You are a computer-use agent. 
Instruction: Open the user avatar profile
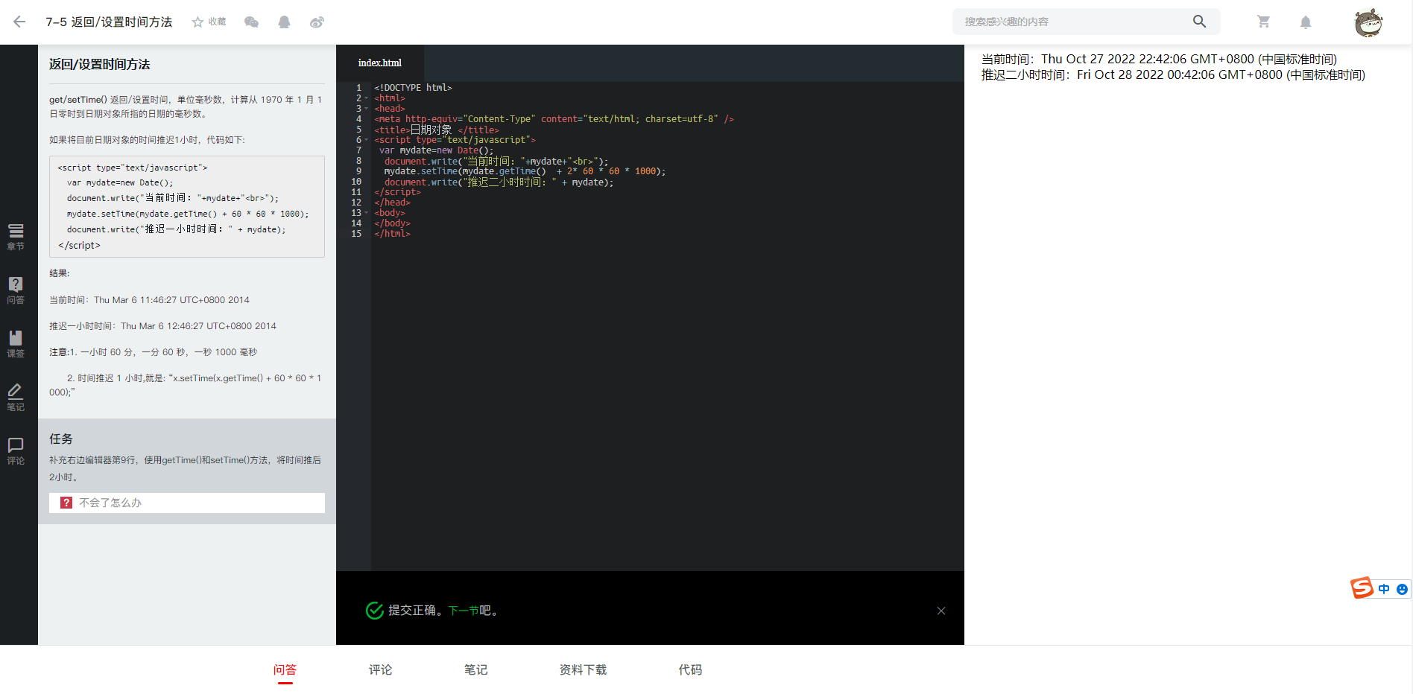[1368, 22]
